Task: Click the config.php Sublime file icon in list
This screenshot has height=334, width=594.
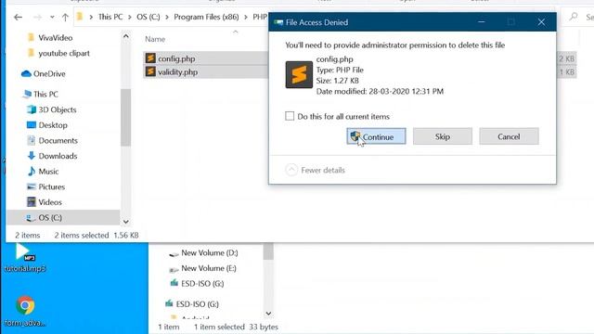Action: [150, 58]
